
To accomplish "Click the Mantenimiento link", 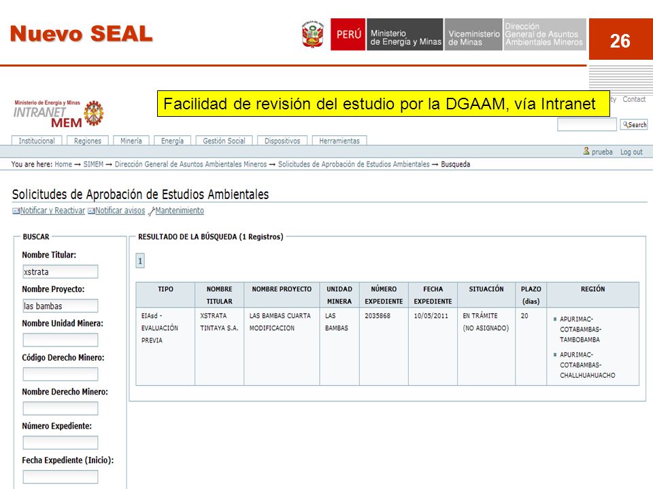I will click(180, 211).
